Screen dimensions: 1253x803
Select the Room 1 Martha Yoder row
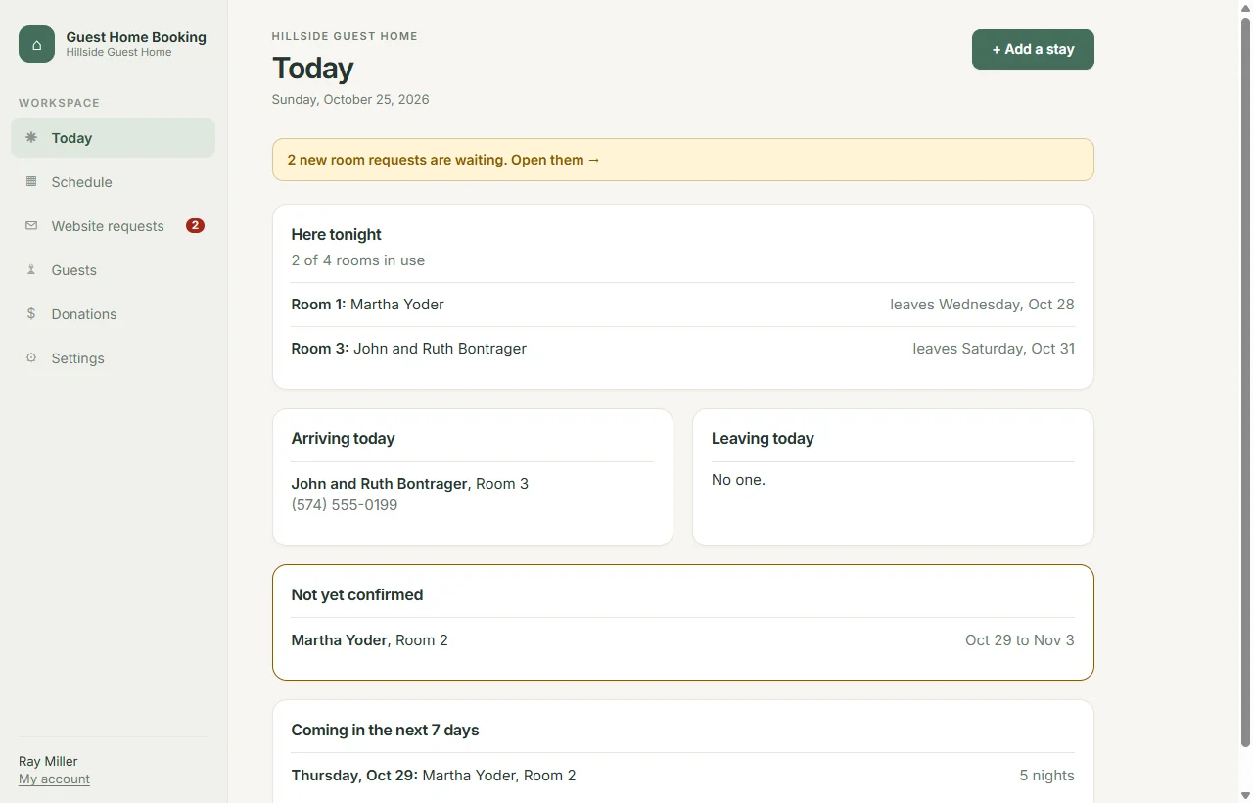[682, 305]
